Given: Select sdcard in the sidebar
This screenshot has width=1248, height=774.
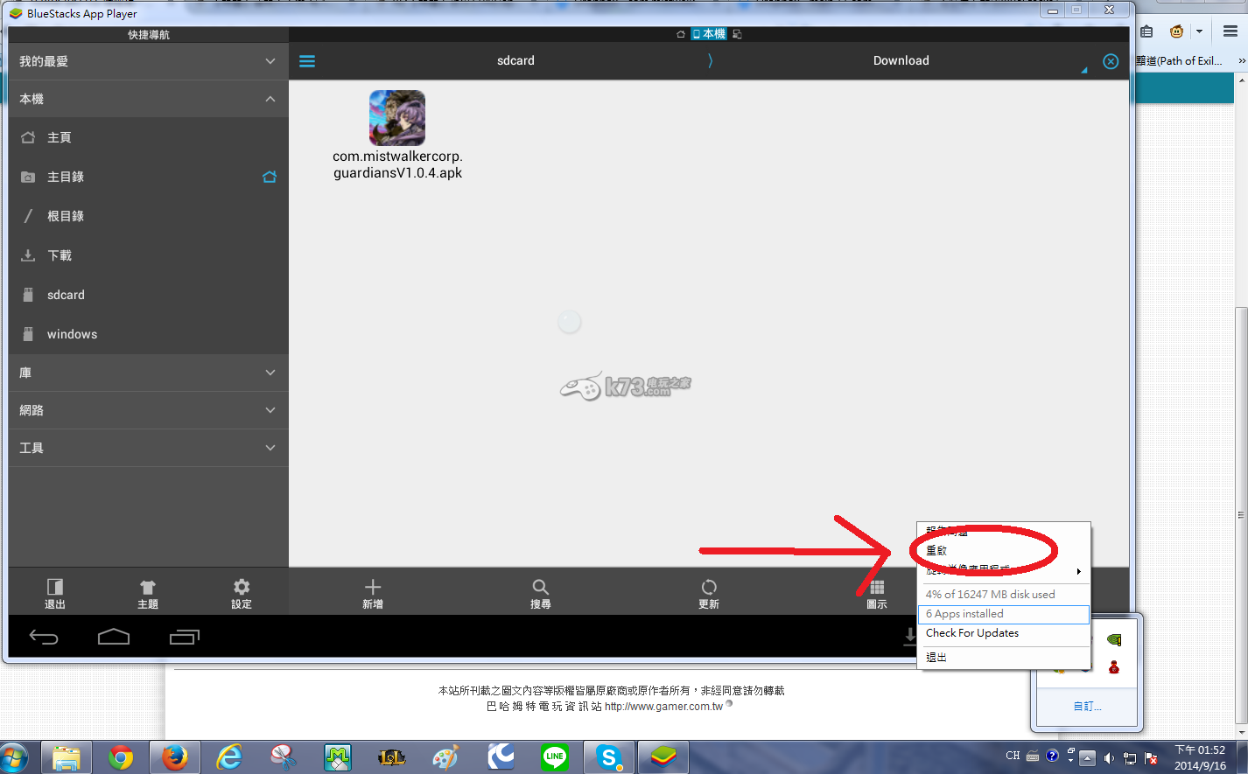Looking at the screenshot, I should click(x=149, y=295).
